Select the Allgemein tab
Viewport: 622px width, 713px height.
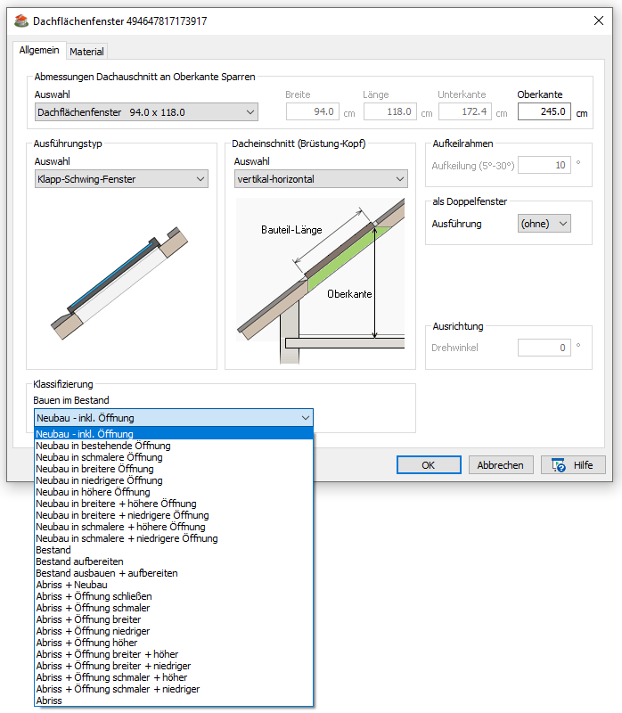[x=39, y=51]
